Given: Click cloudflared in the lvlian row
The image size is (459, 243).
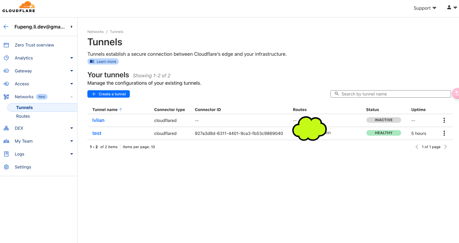Looking at the screenshot, I should coord(165,120).
